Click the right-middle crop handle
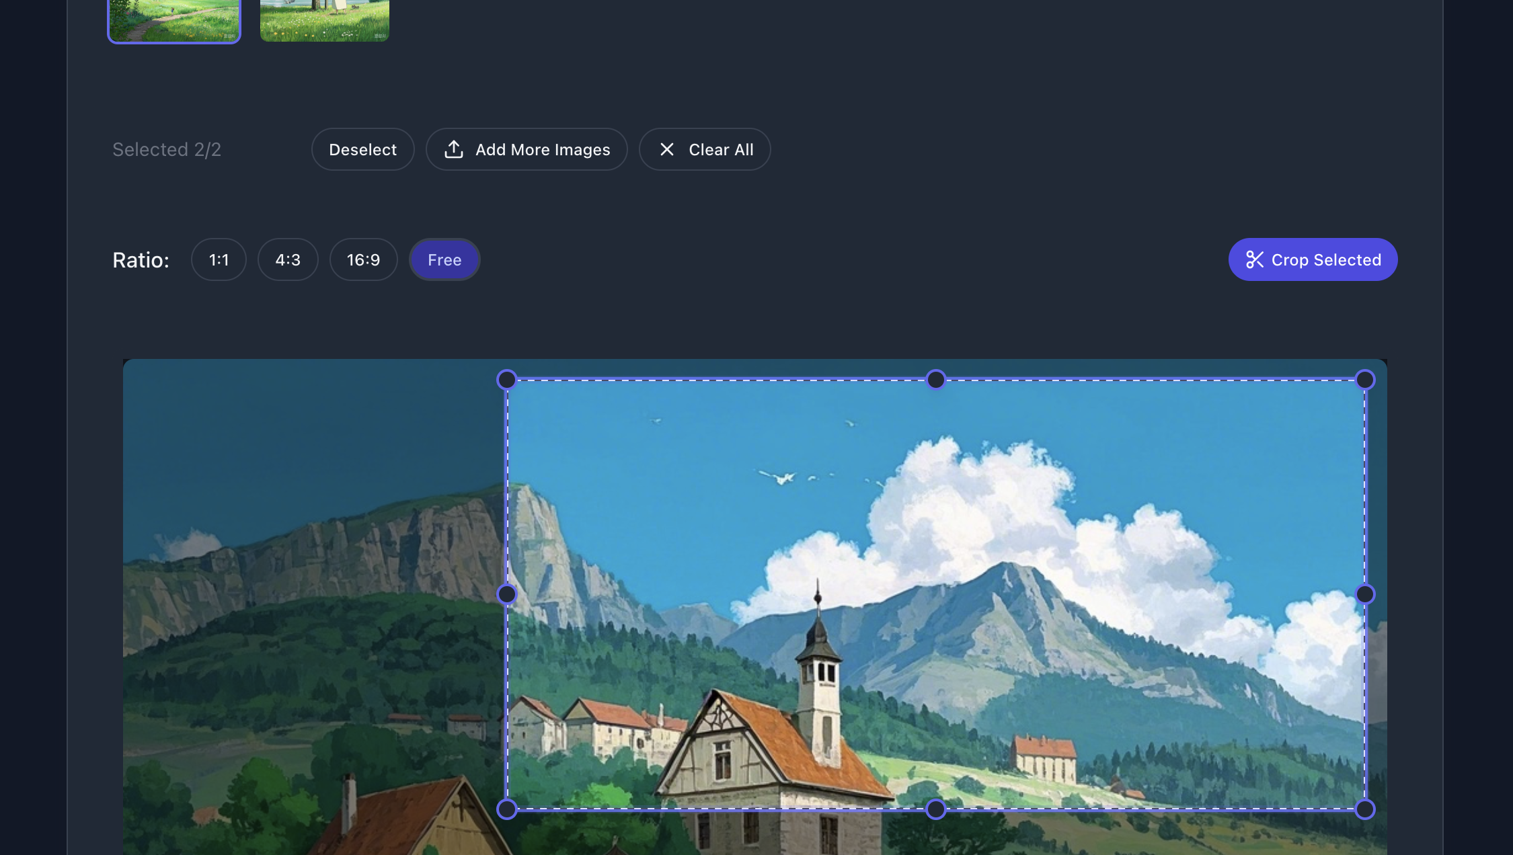 coord(1365,594)
